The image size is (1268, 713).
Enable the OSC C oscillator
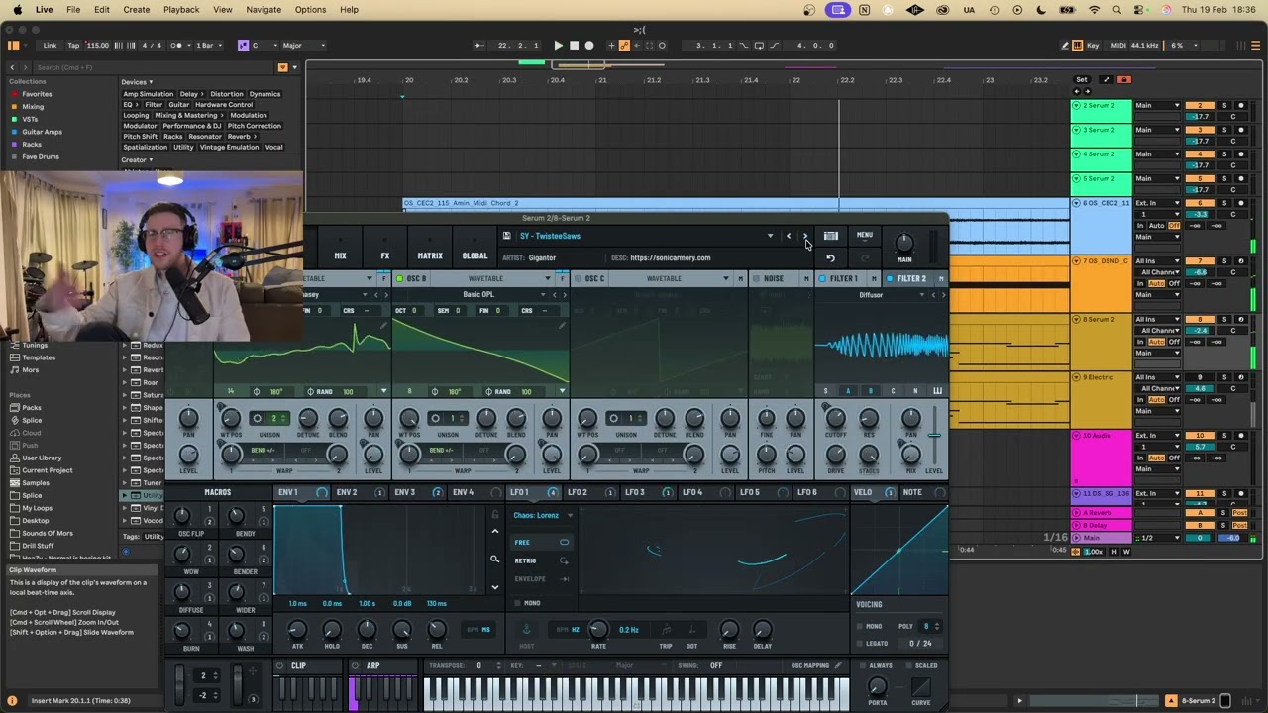[576, 279]
